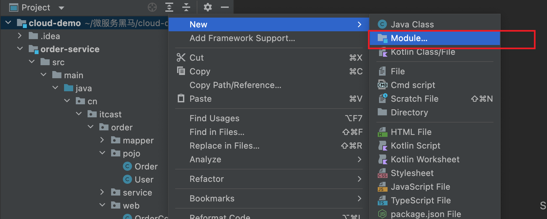Select the Order class in pojo
The width and height of the screenshot is (547, 219).
tap(146, 167)
